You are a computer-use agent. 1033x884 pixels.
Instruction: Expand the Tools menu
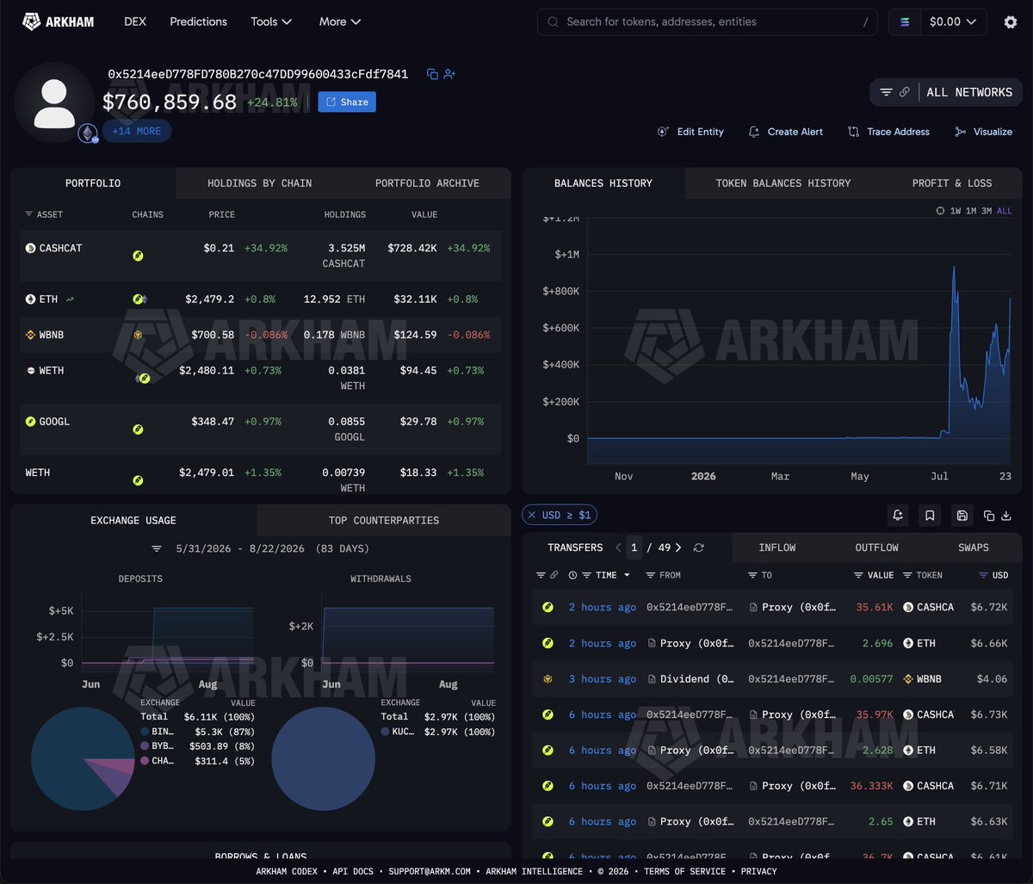(x=271, y=22)
